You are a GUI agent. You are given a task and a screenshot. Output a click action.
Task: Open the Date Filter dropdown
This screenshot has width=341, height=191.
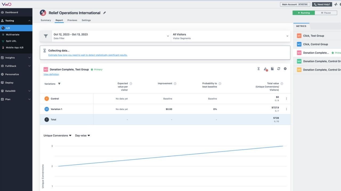(x=111, y=36)
